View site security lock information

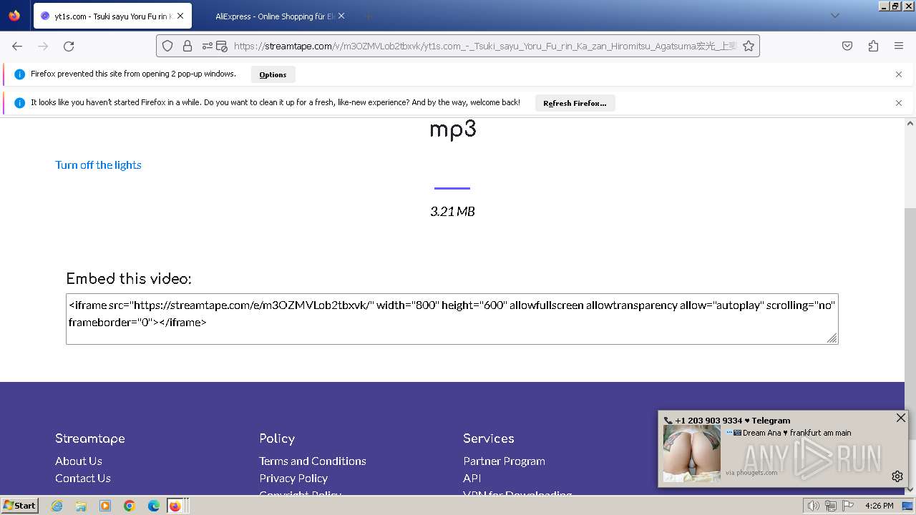(187, 46)
